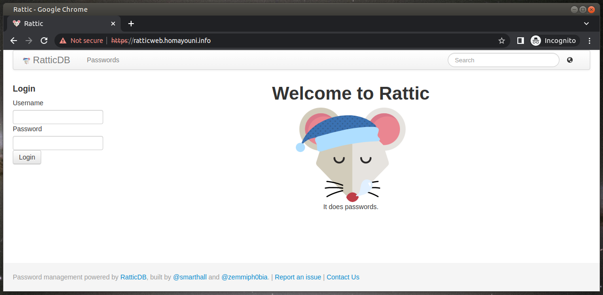
Task: Open a new tab with plus icon
Action: pyautogui.click(x=131, y=24)
